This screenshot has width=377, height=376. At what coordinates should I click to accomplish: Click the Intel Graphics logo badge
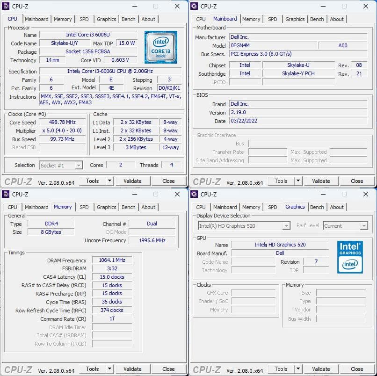tap(350, 257)
